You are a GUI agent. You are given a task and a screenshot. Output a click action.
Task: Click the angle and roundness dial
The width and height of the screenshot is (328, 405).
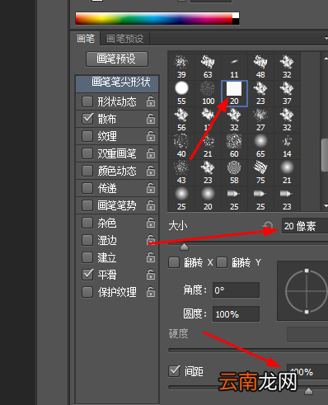tap(302, 291)
